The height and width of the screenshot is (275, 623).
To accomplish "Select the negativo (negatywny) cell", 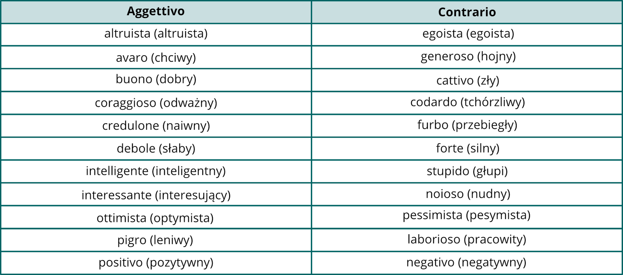I will [466, 262].
